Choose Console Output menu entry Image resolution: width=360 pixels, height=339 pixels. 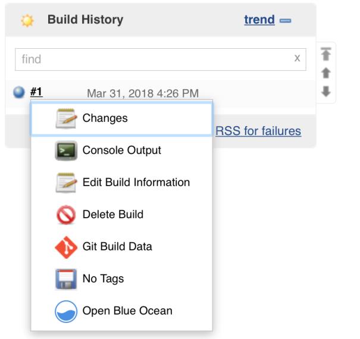click(121, 150)
